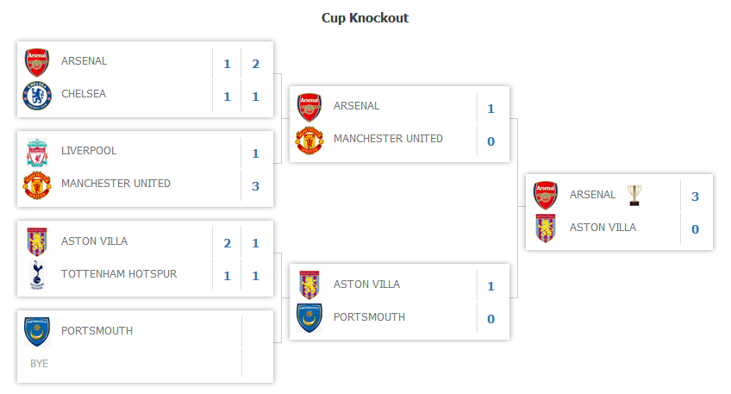Click Manchester United's crest in the Liverpool match

point(37,185)
